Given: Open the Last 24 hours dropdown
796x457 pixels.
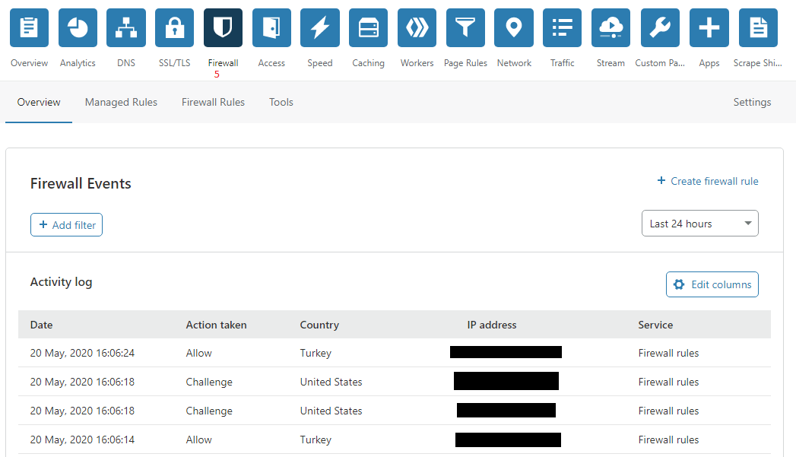Looking at the screenshot, I should [700, 224].
